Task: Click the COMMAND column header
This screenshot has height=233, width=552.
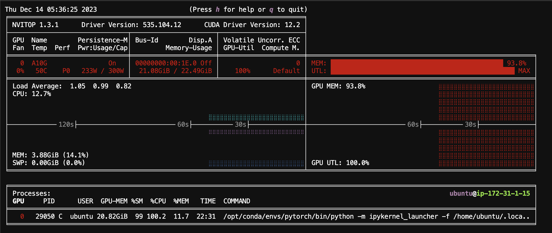Action: [237, 201]
